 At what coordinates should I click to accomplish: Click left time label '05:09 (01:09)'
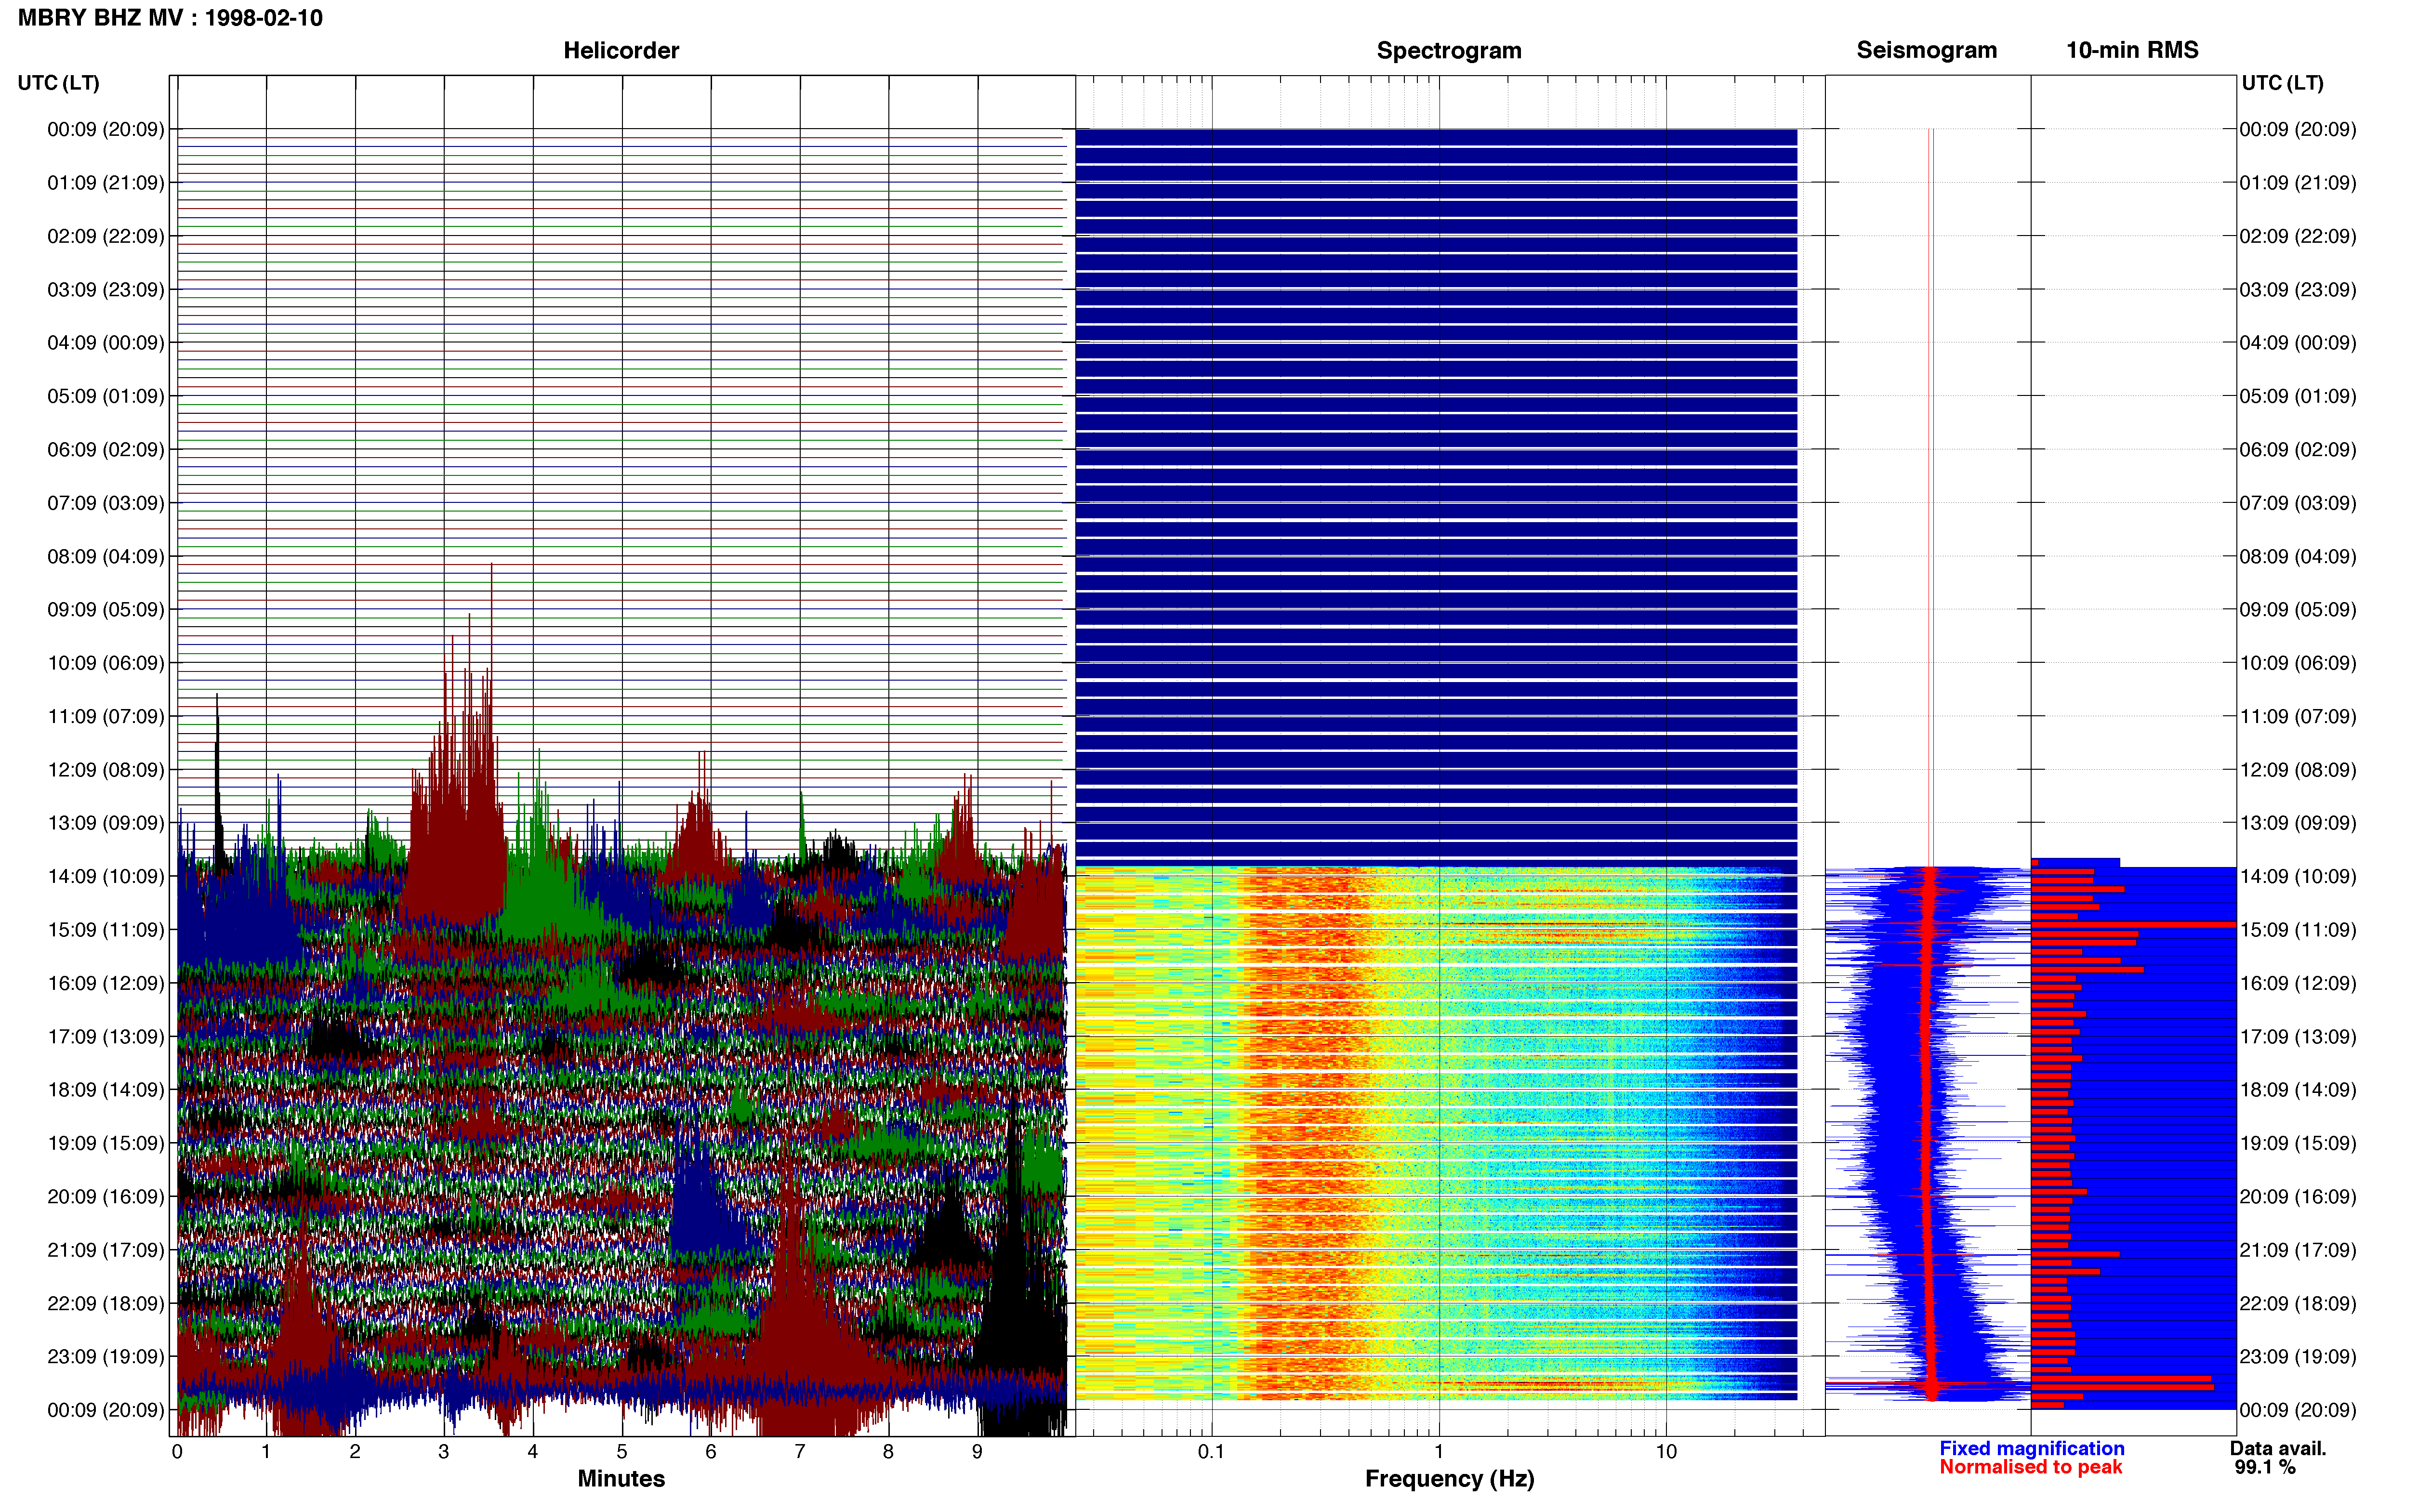tap(106, 396)
